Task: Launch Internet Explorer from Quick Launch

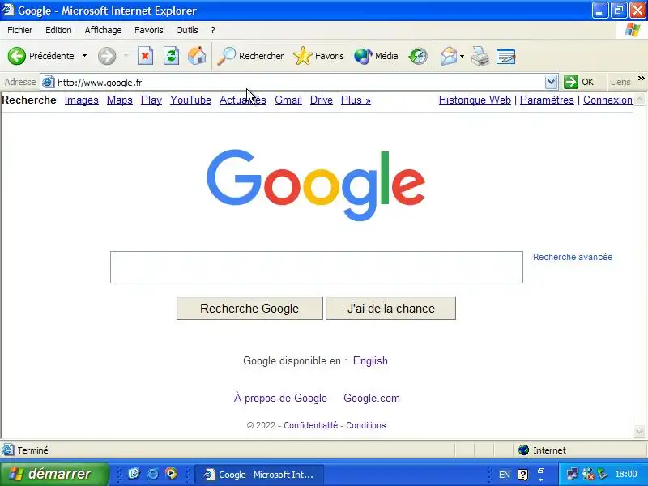Action: (152, 474)
